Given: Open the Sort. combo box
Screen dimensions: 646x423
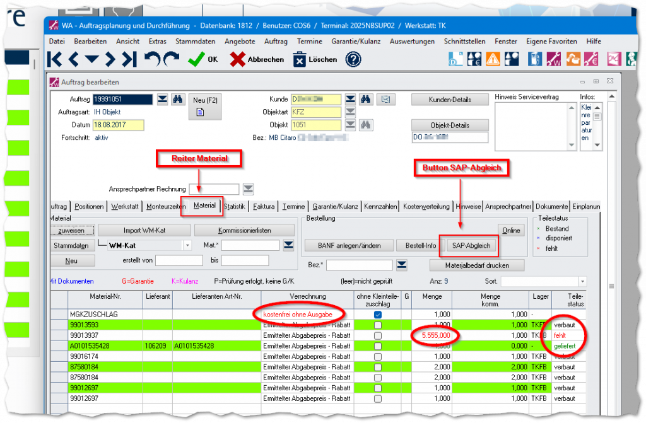Looking at the screenshot, I should point(582,281).
